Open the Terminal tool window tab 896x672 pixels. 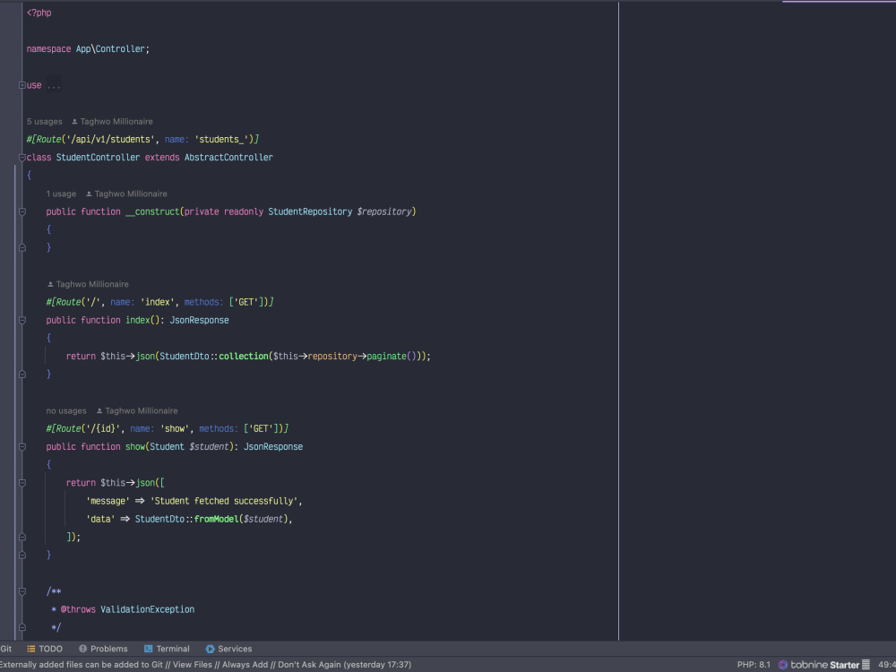click(x=167, y=649)
